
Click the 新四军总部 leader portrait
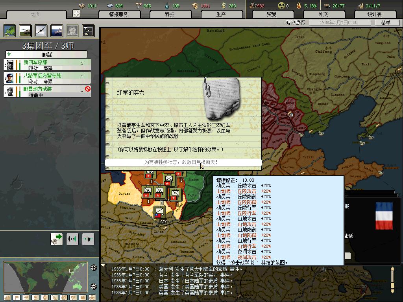point(10,64)
